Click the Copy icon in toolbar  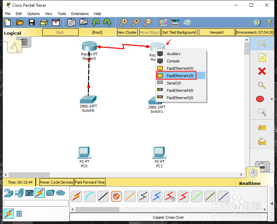pyautogui.click(x=72, y=22)
